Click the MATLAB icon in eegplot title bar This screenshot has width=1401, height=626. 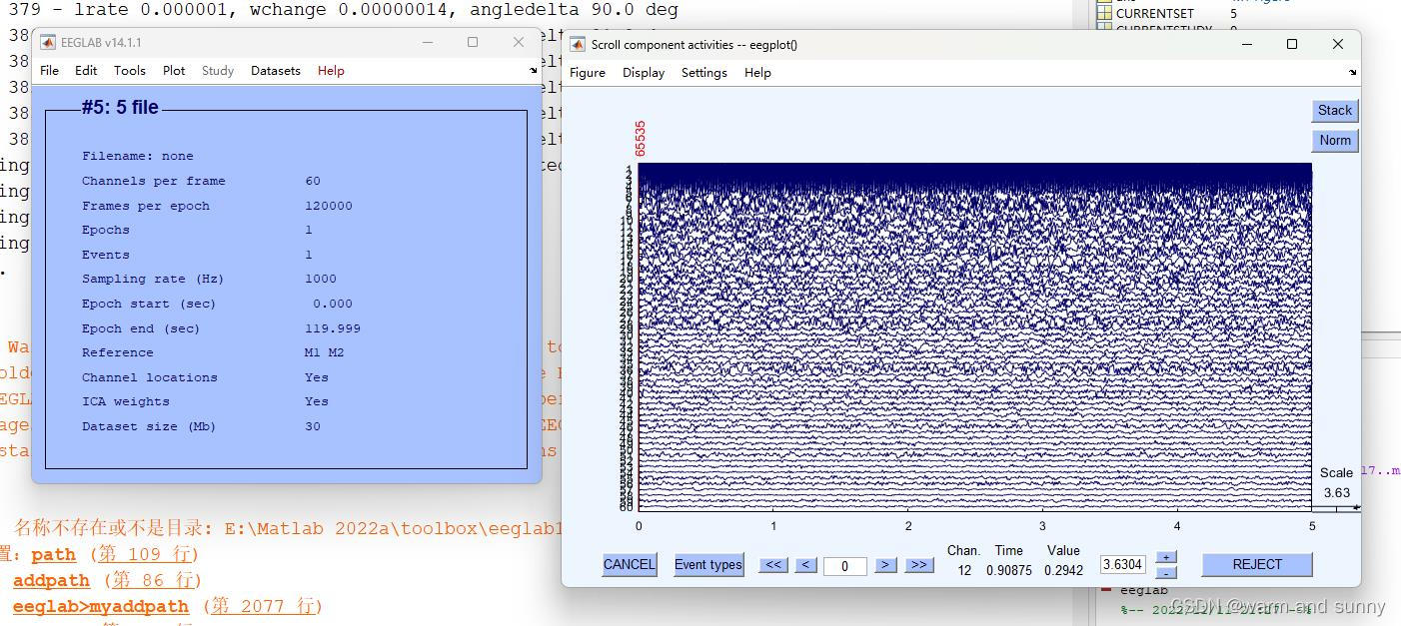[x=578, y=44]
